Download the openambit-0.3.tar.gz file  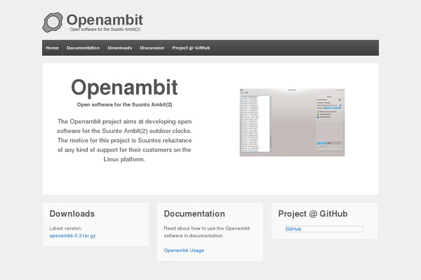coord(72,236)
